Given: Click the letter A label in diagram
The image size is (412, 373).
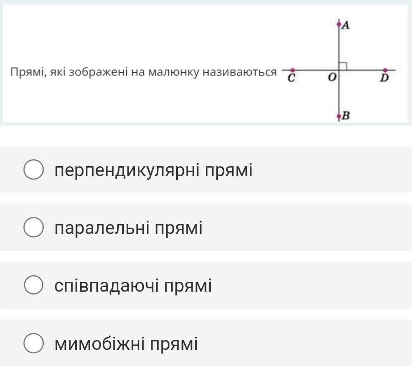Looking at the screenshot, I should point(346,25).
